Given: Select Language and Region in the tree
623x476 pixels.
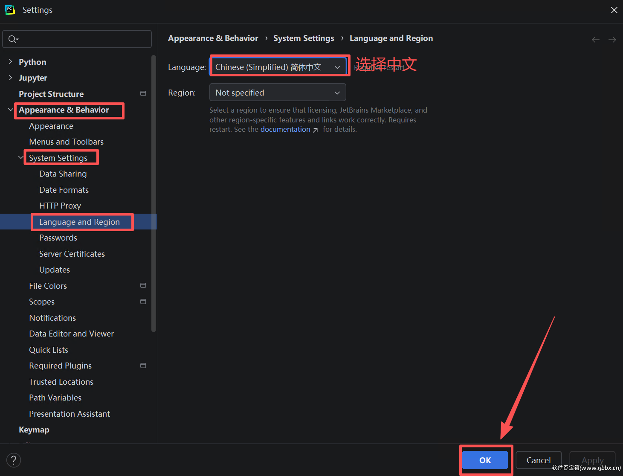Looking at the screenshot, I should [78, 222].
